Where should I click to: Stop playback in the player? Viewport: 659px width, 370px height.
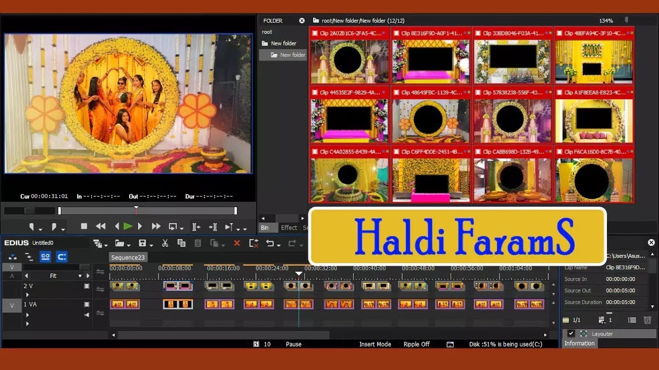click(x=84, y=226)
